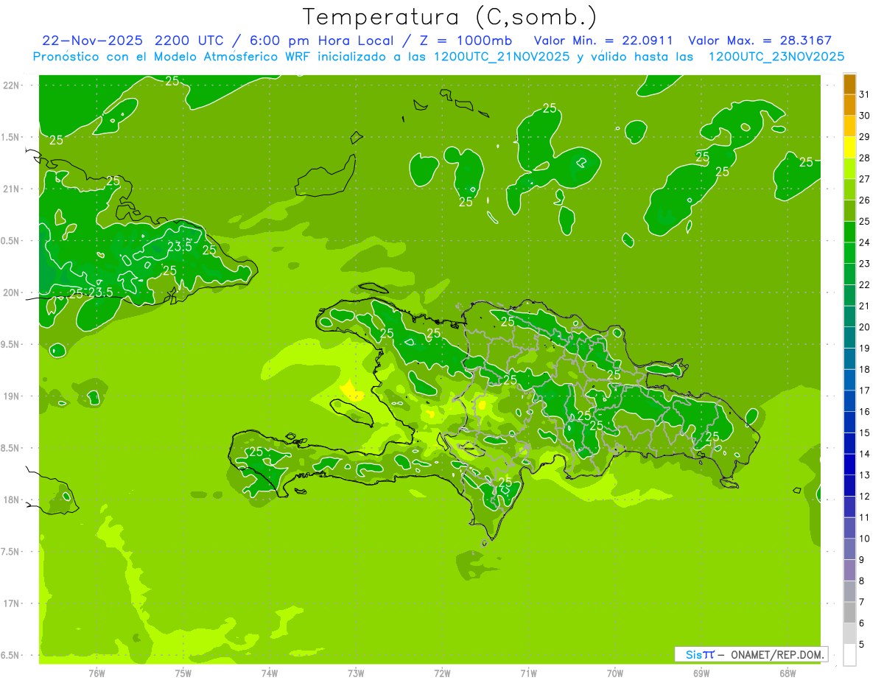Click the '70W' longitude axis label
This screenshot has height=683, width=884.
(x=615, y=673)
